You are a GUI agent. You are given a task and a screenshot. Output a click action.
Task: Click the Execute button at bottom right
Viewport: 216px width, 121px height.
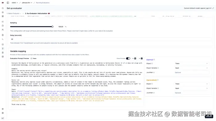click(209, 116)
